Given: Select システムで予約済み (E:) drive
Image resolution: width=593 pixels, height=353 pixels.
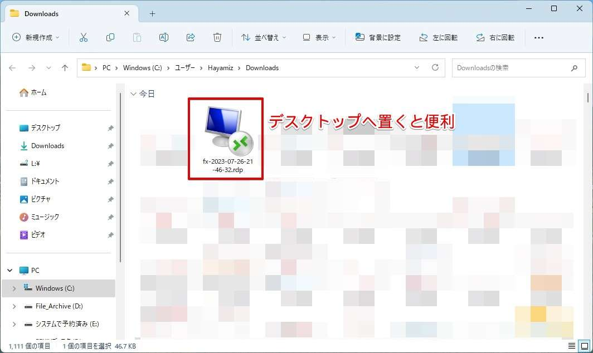Looking at the screenshot, I should click(61, 324).
